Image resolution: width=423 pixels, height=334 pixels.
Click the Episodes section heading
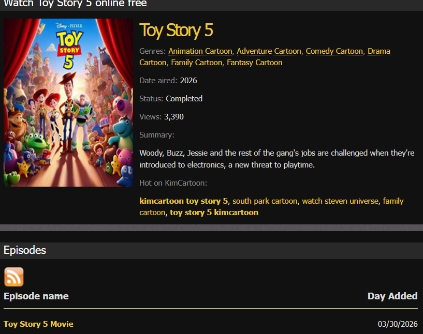[x=25, y=250]
